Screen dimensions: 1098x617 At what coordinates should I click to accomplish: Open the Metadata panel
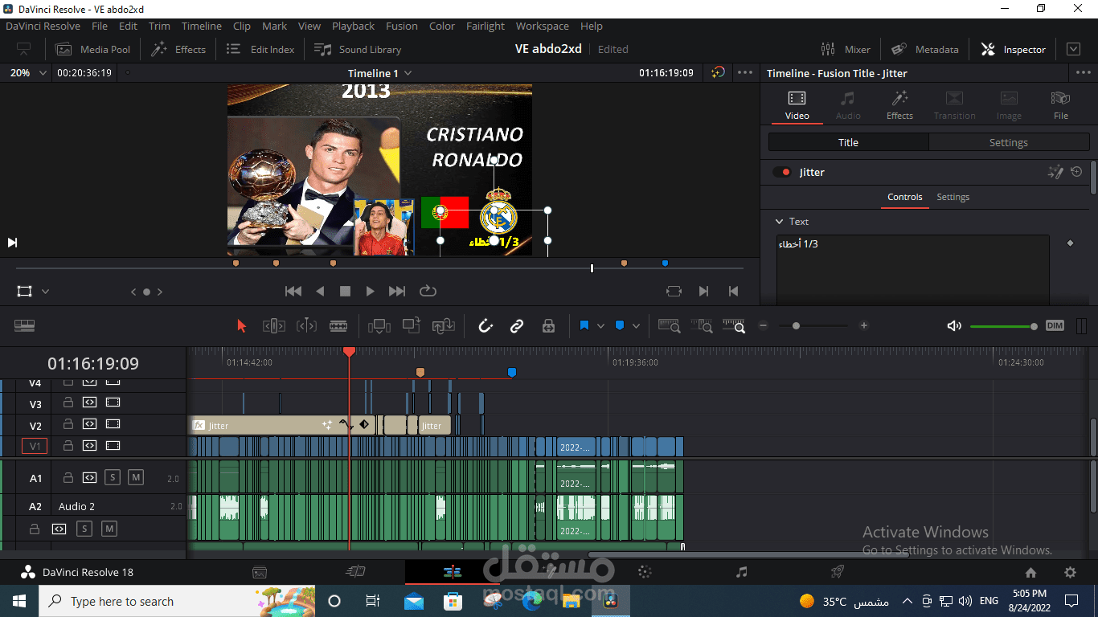[x=925, y=49]
